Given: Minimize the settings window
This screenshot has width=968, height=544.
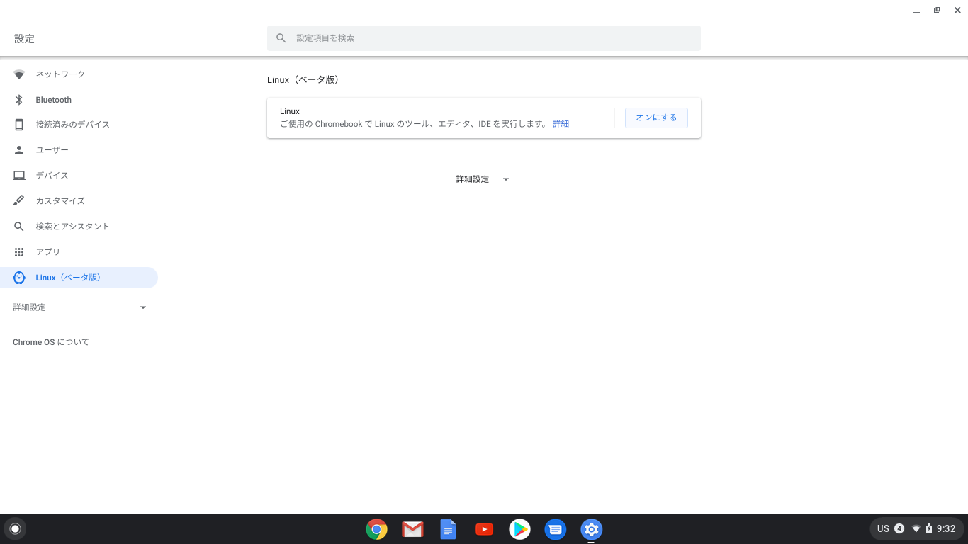Looking at the screenshot, I should click(917, 11).
